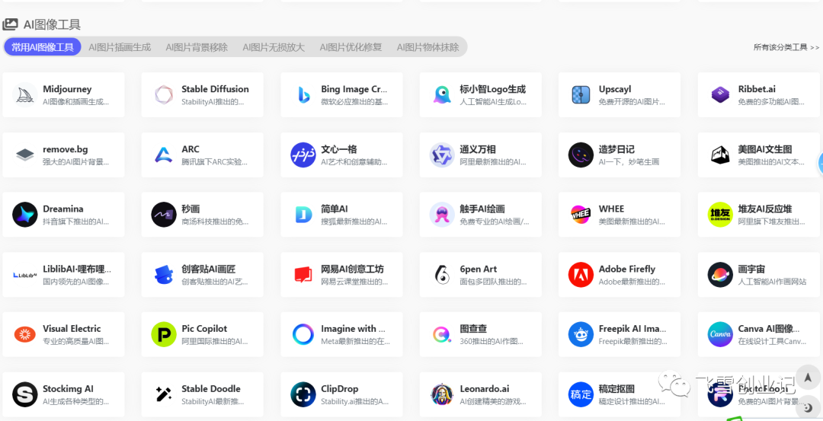Viewport: 823px width, 421px height.
Task: Click the Stockimg AI S icon
Action: [x=24, y=395]
